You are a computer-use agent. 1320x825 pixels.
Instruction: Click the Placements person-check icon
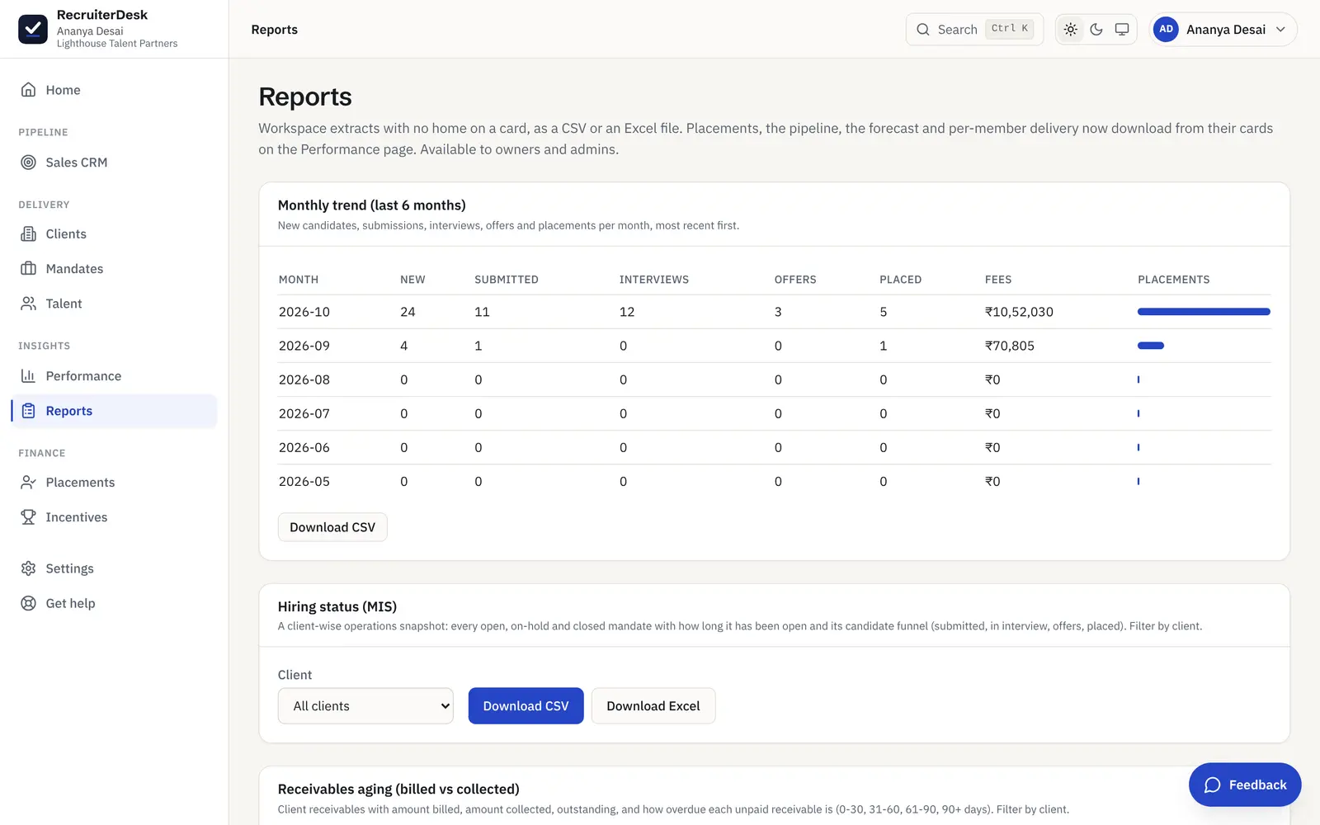28,483
